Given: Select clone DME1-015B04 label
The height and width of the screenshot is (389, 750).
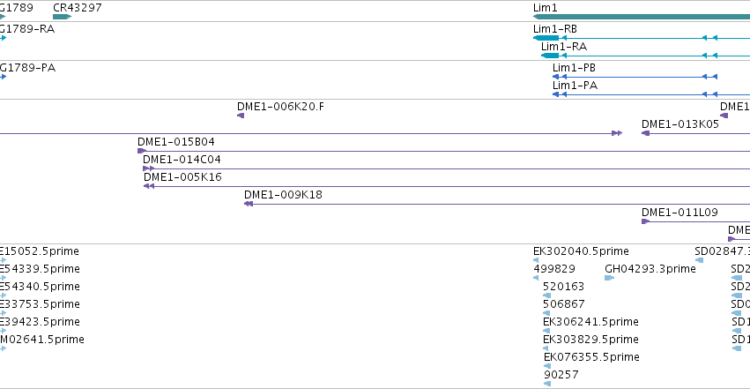Looking at the screenshot, I should 176,142.
